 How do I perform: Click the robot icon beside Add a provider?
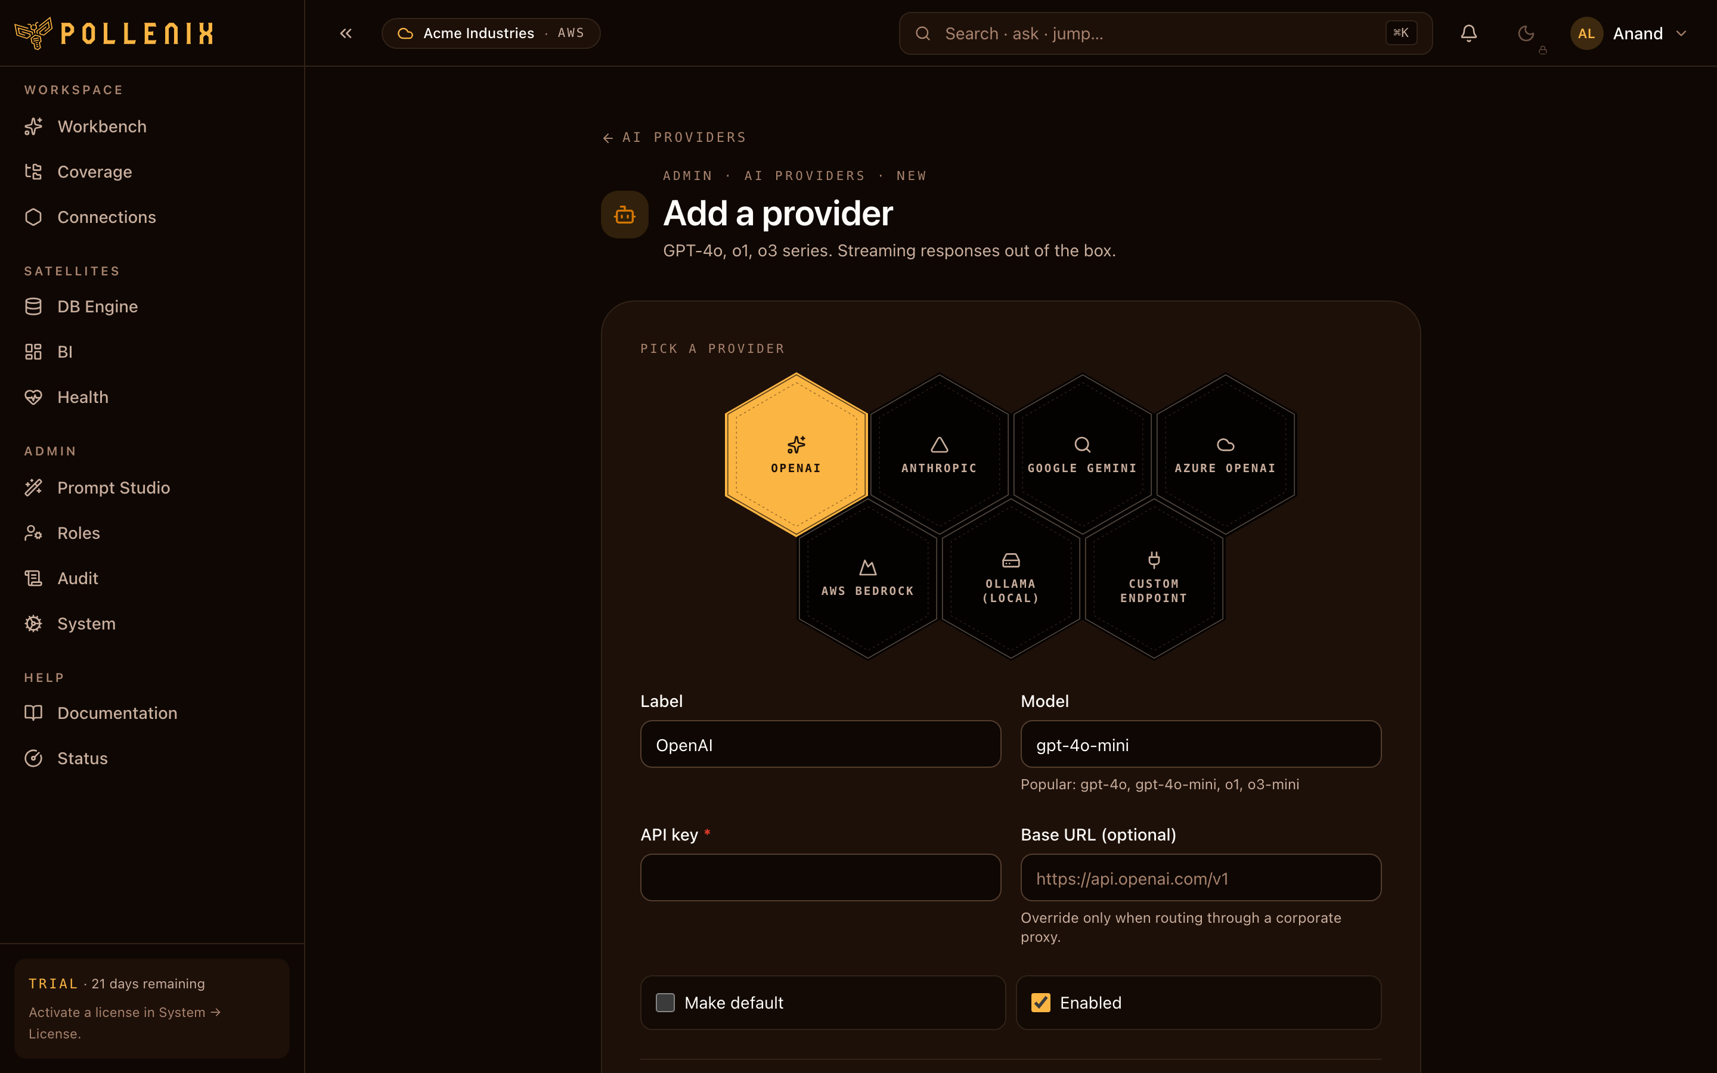pyautogui.click(x=624, y=215)
